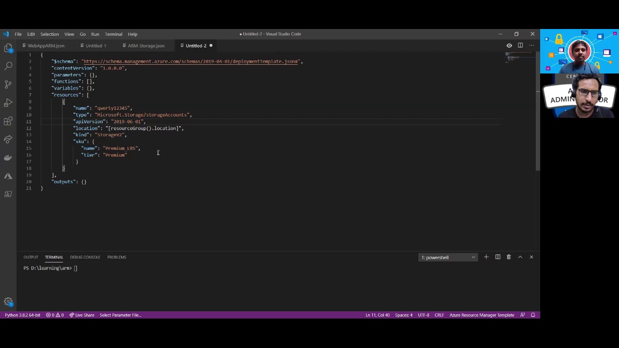Switch to the PROBLEMS panel tab
This screenshot has width=619, height=348.
pyautogui.click(x=117, y=257)
